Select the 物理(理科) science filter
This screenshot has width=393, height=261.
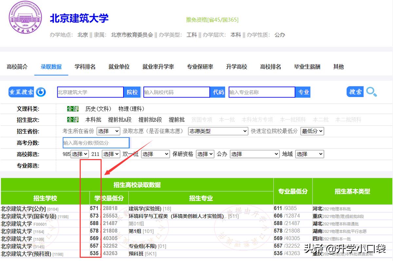point(131,108)
